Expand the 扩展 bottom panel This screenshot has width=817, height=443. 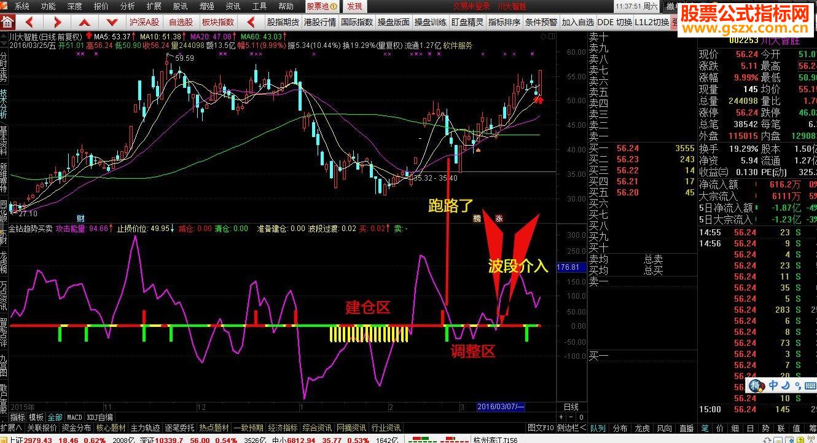point(12,428)
